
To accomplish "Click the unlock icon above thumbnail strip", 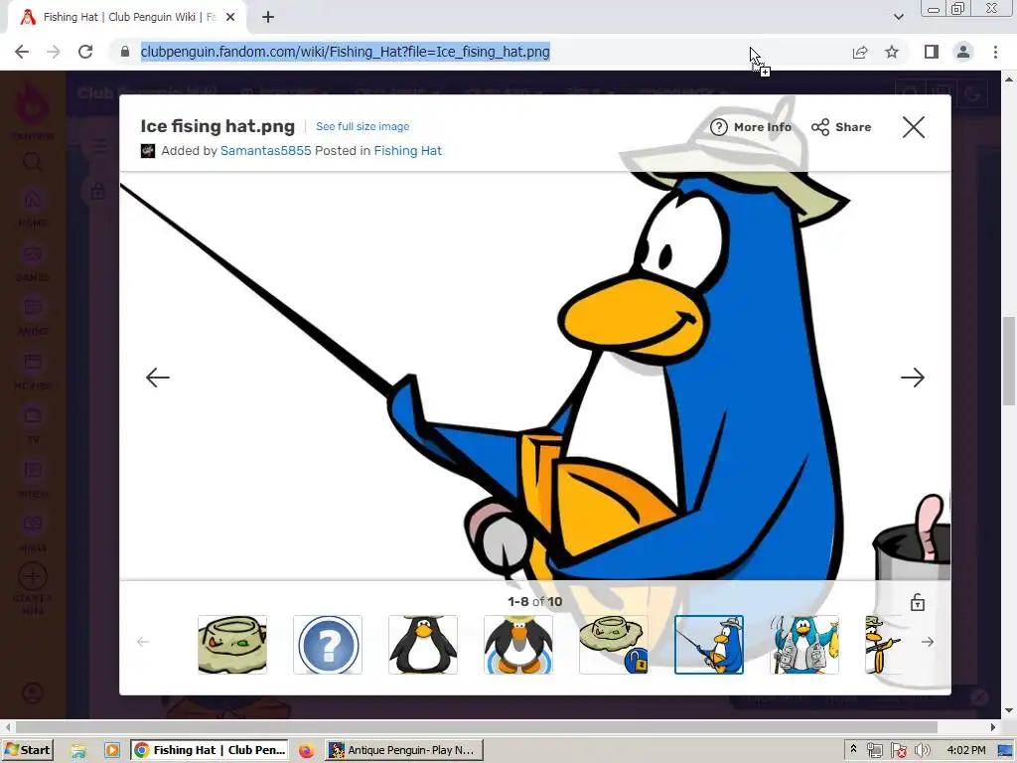I will tap(917, 602).
